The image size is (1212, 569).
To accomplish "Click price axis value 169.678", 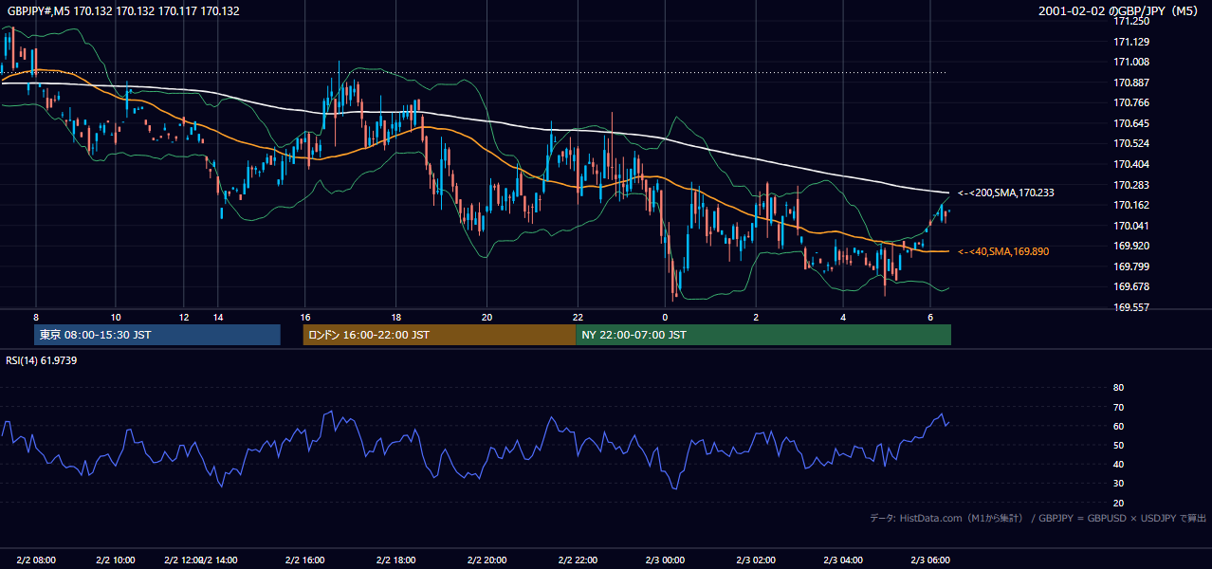I will pos(1131,286).
